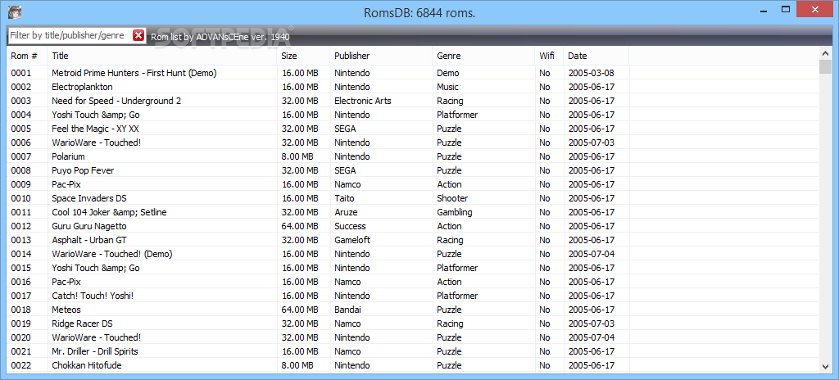Click the scrollbar down arrow
839x380 pixels.
tap(825, 367)
